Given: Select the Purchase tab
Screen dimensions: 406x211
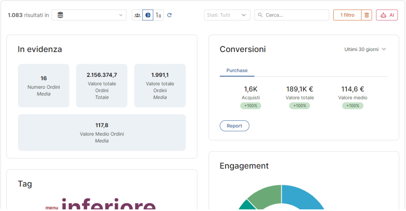Looking at the screenshot, I should [237, 71].
